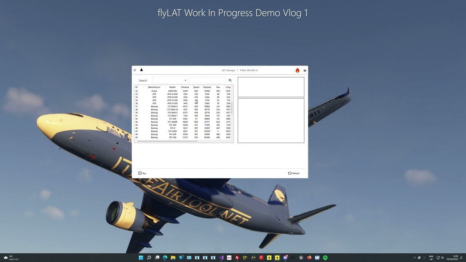Open the weather widget showing Light rain
Screen dimensions: 466x262
11,258
